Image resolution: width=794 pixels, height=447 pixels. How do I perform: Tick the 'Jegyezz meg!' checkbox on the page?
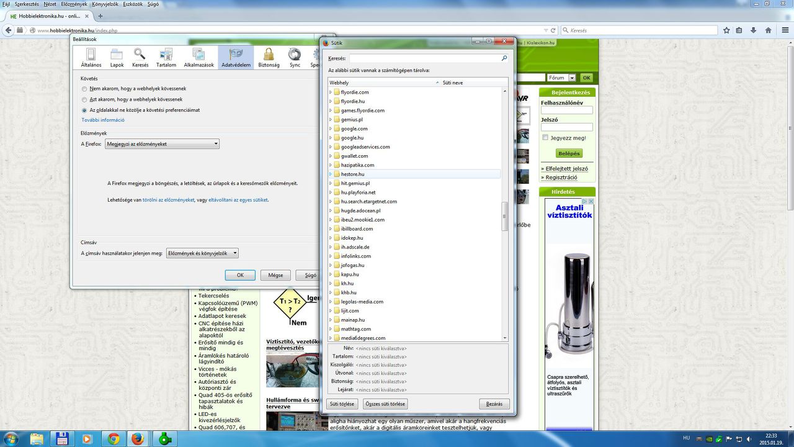545,138
